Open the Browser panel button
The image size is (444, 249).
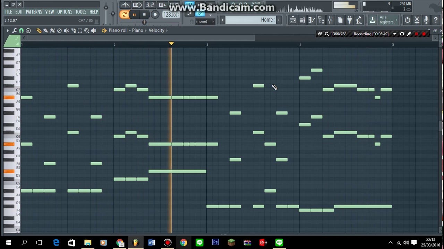pos(321,20)
